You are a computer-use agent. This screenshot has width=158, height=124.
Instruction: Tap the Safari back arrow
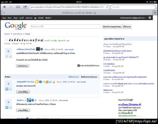click(4, 7)
